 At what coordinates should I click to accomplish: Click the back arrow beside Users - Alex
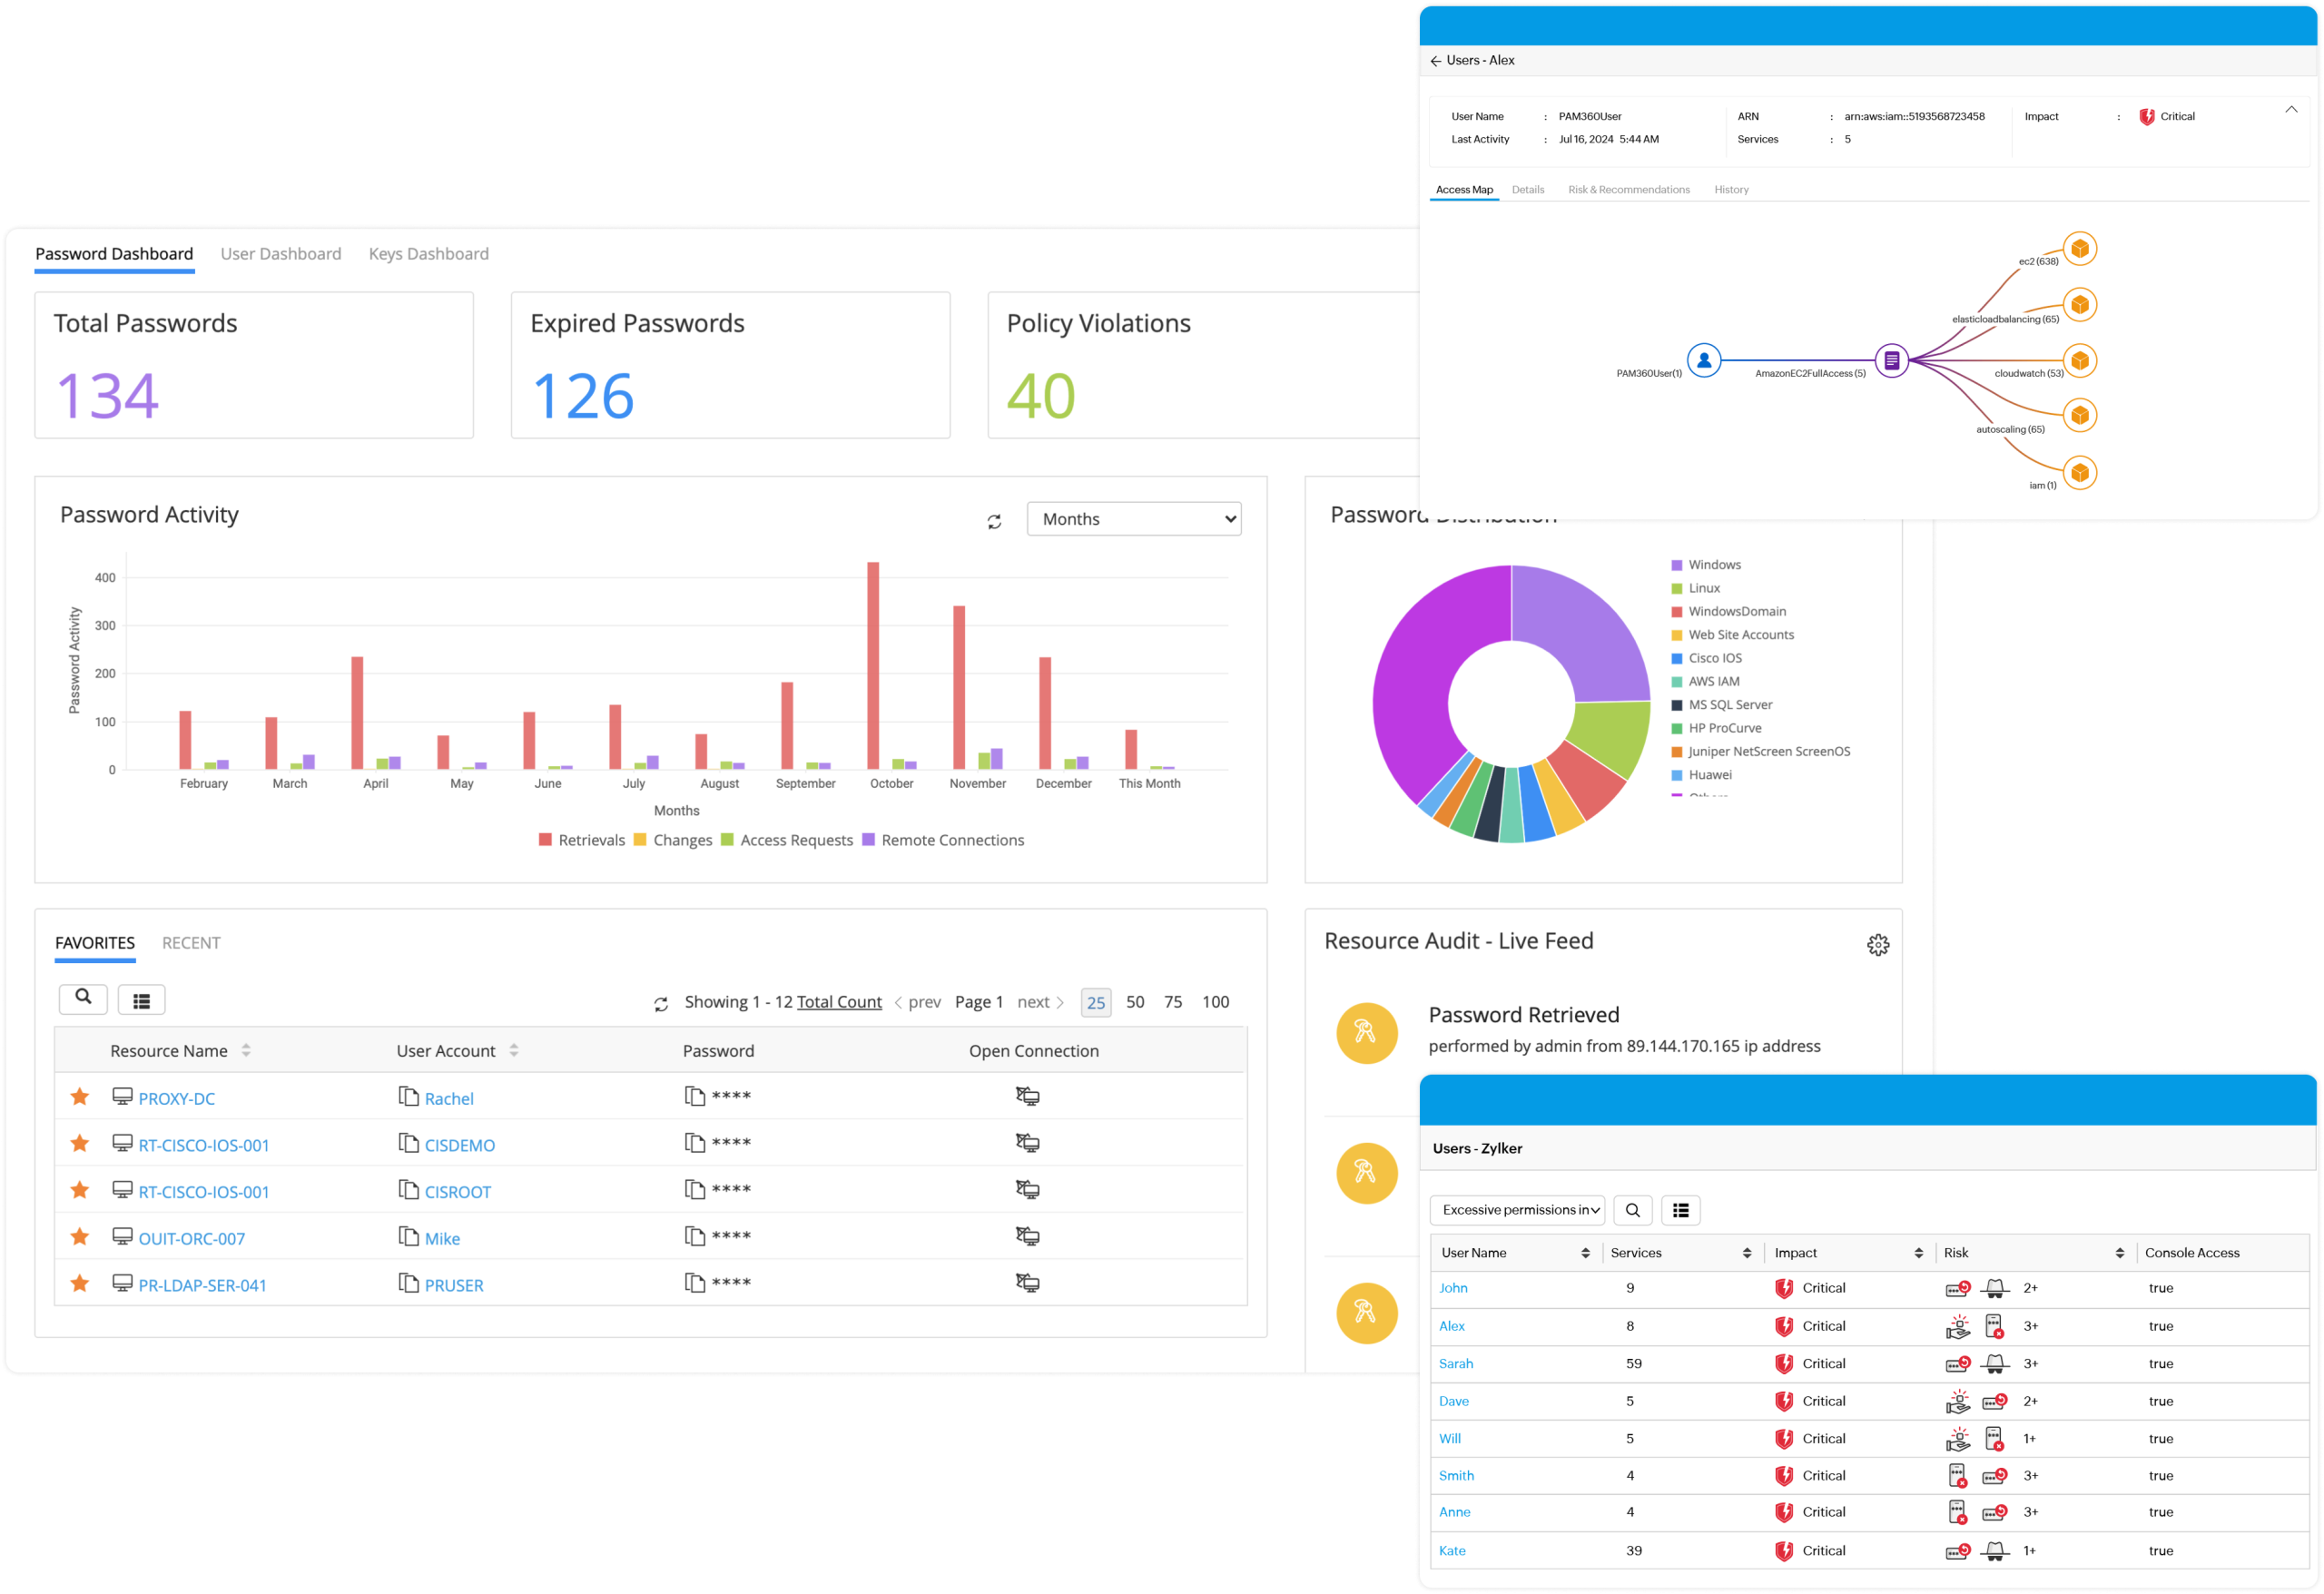tap(1436, 61)
